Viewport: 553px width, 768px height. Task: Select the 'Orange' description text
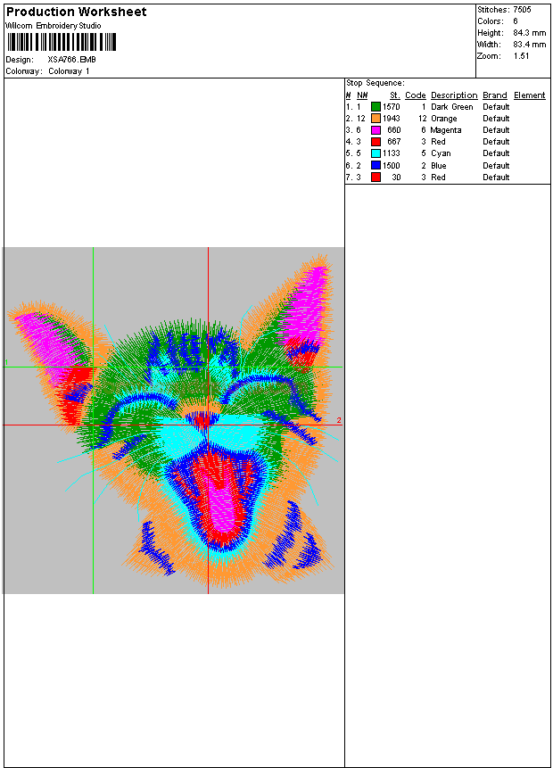coord(444,119)
